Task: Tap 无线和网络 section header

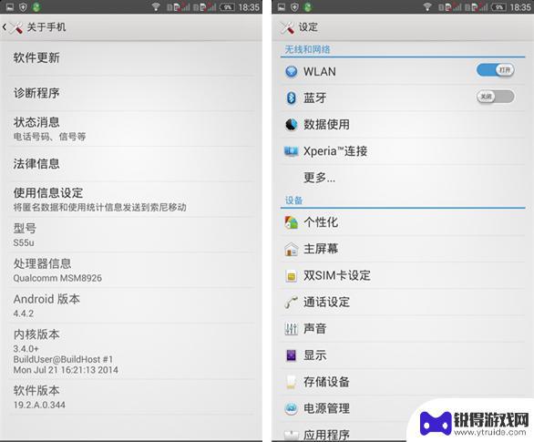Action: (307, 50)
